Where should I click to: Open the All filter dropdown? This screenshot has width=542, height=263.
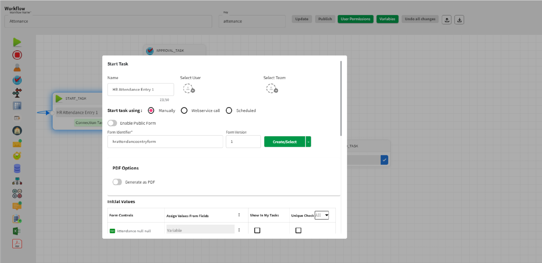click(x=321, y=215)
